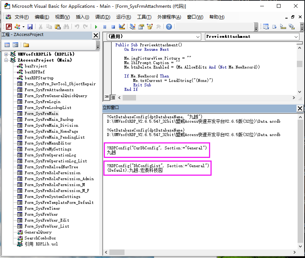
Task: Select Form_SysFrmSystemSettings in project tree
Action: click(x=52, y=197)
